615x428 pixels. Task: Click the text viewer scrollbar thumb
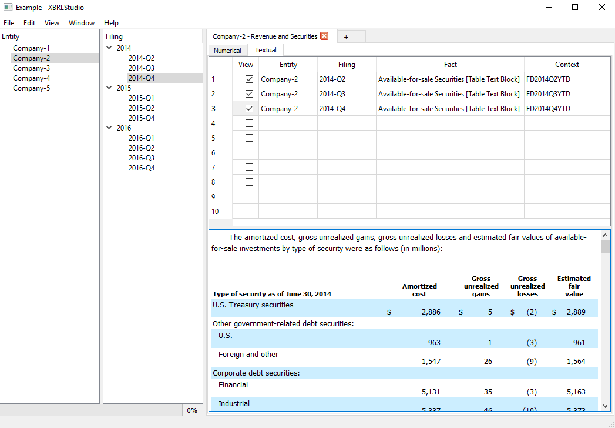(605, 247)
